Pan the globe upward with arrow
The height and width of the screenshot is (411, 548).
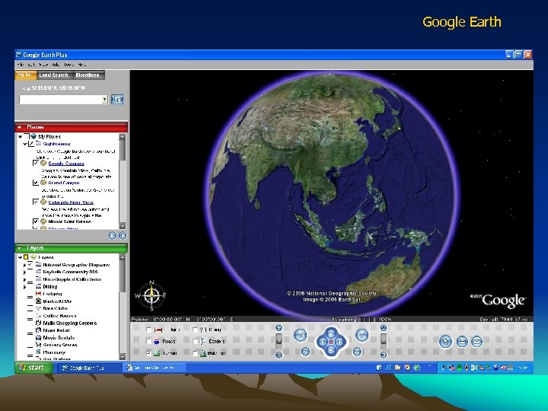pyautogui.click(x=331, y=333)
